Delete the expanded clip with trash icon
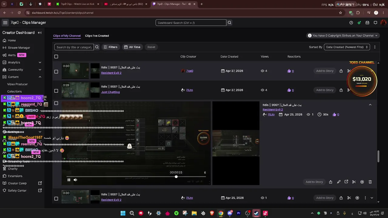 click(370, 182)
